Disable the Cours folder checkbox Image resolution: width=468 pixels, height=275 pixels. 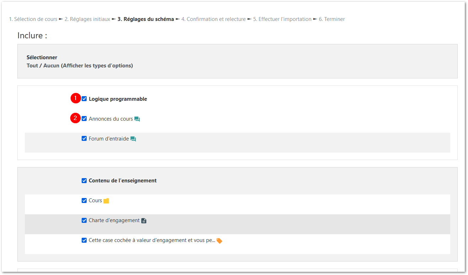point(84,200)
